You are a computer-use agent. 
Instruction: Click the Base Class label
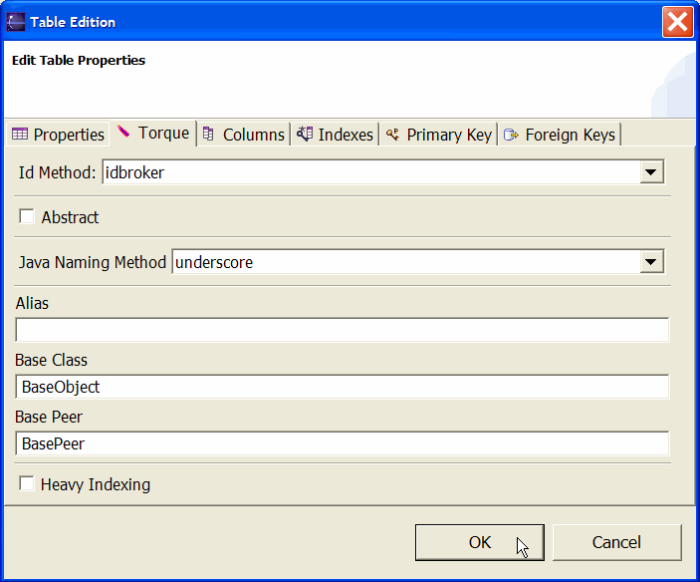tap(52, 360)
